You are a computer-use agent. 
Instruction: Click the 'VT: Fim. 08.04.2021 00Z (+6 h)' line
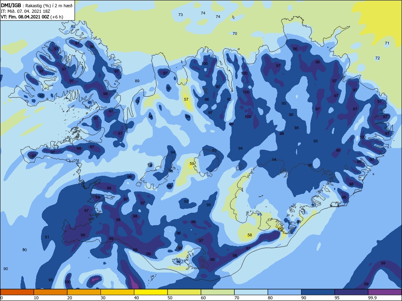32,17
